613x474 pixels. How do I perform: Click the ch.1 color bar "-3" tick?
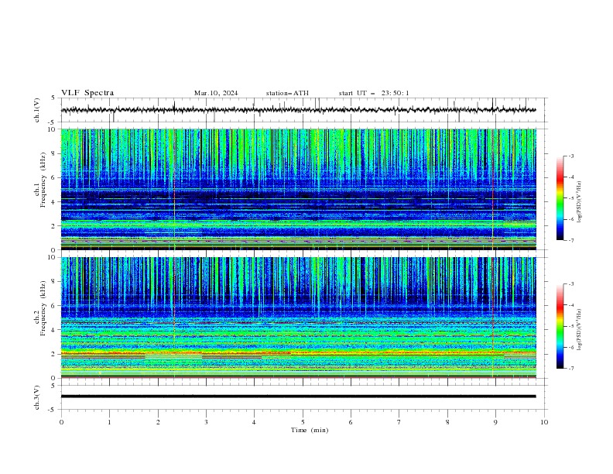click(570, 156)
